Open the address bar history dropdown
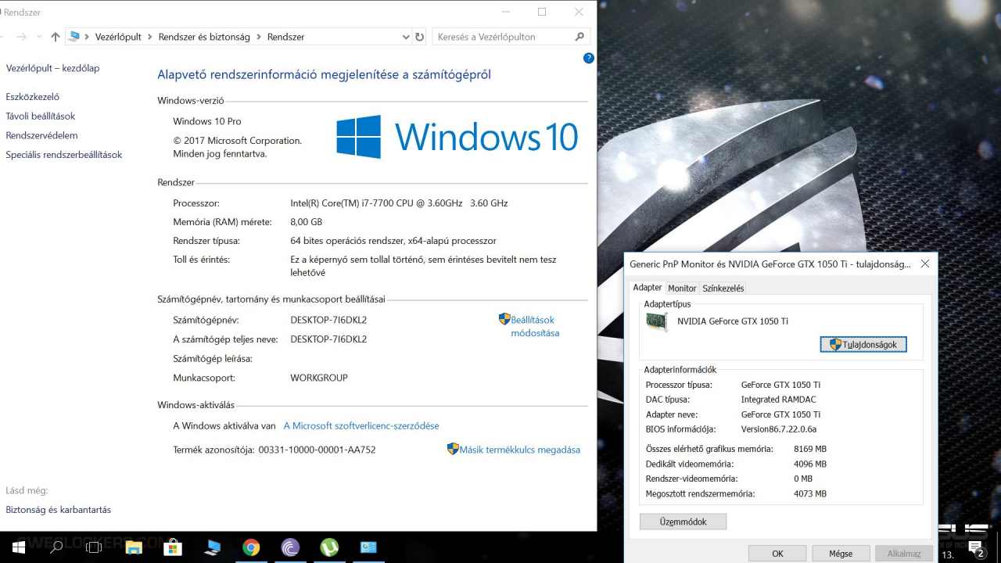 pos(406,37)
